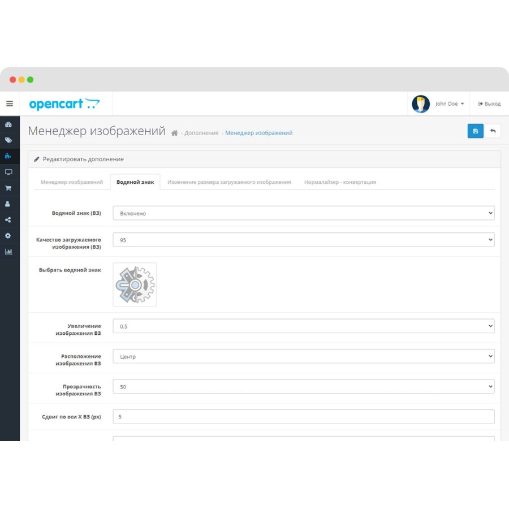Open the Dashboard sidebar icon

click(x=8, y=124)
